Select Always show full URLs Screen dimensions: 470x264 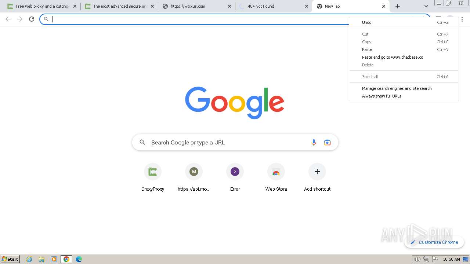pos(404,96)
